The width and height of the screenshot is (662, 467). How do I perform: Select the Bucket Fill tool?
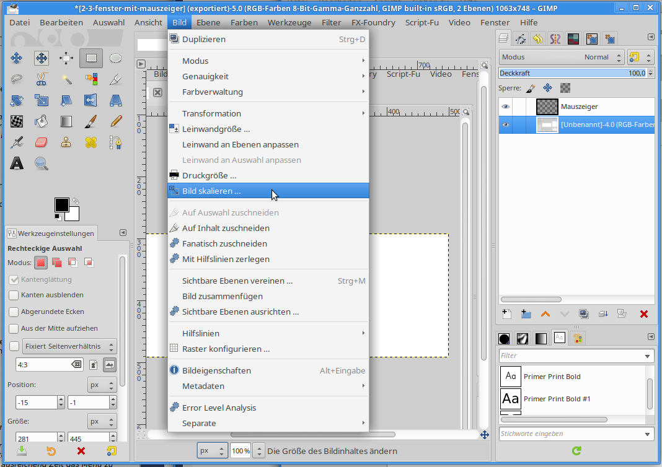coord(42,121)
